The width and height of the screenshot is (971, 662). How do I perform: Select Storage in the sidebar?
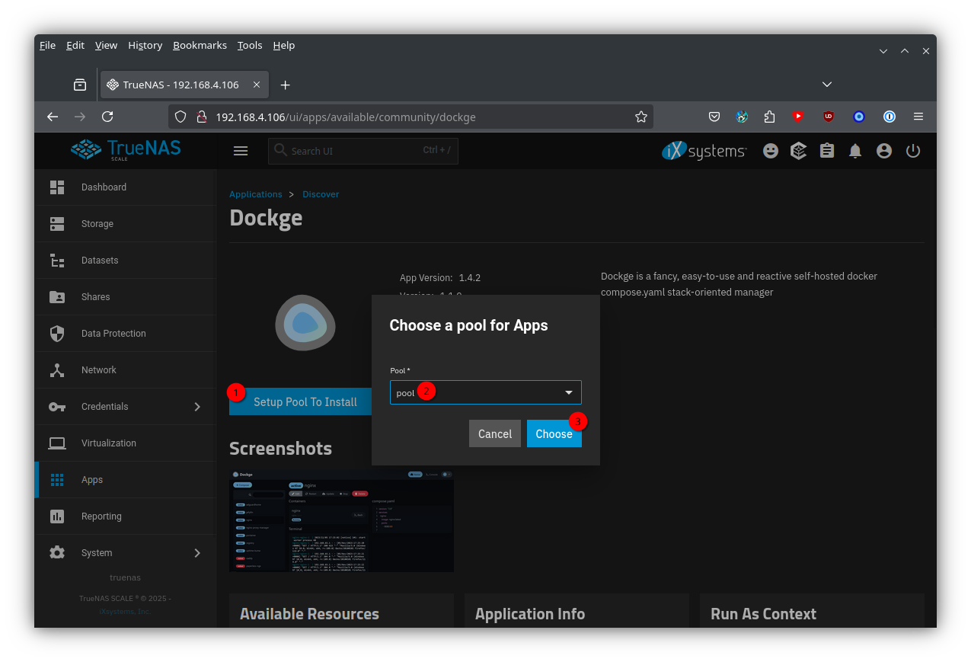click(97, 224)
